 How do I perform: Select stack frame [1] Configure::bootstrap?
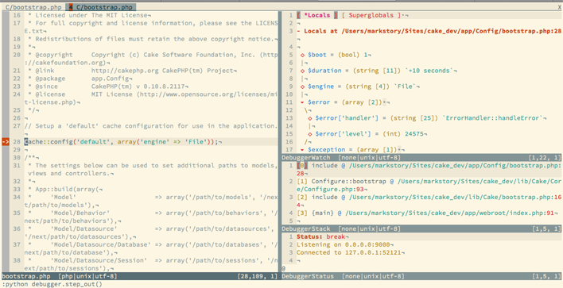point(429,185)
